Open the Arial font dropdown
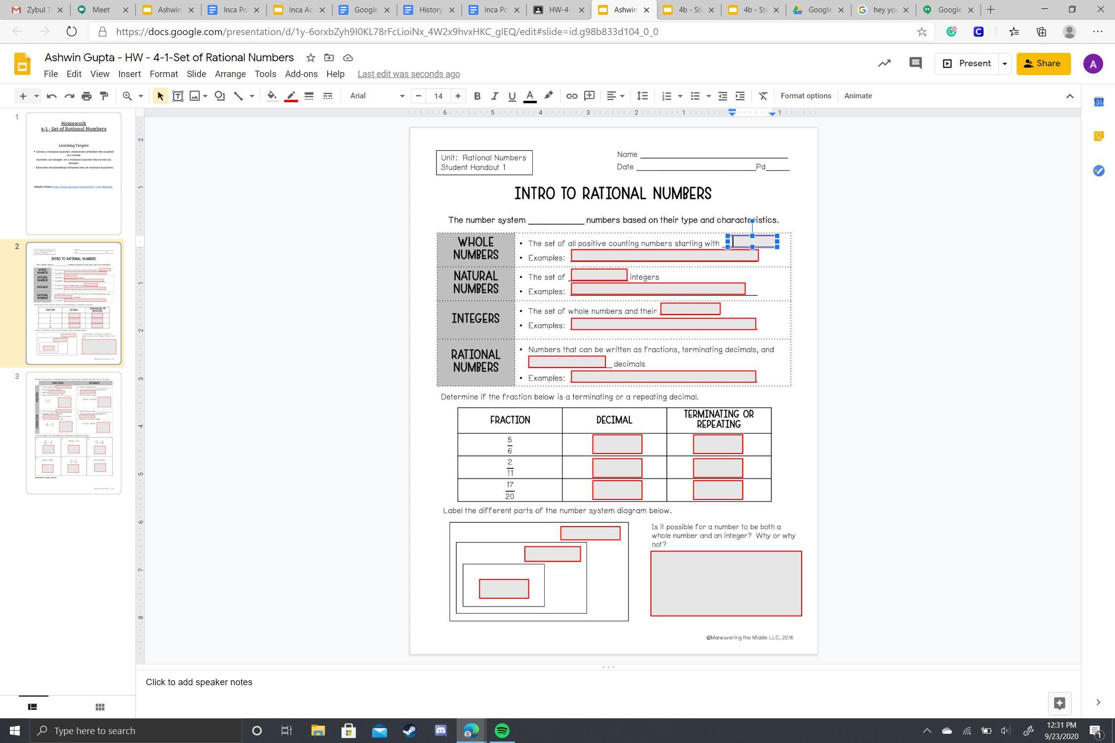The height and width of the screenshot is (743, 1115). click(x=377, y=96)
